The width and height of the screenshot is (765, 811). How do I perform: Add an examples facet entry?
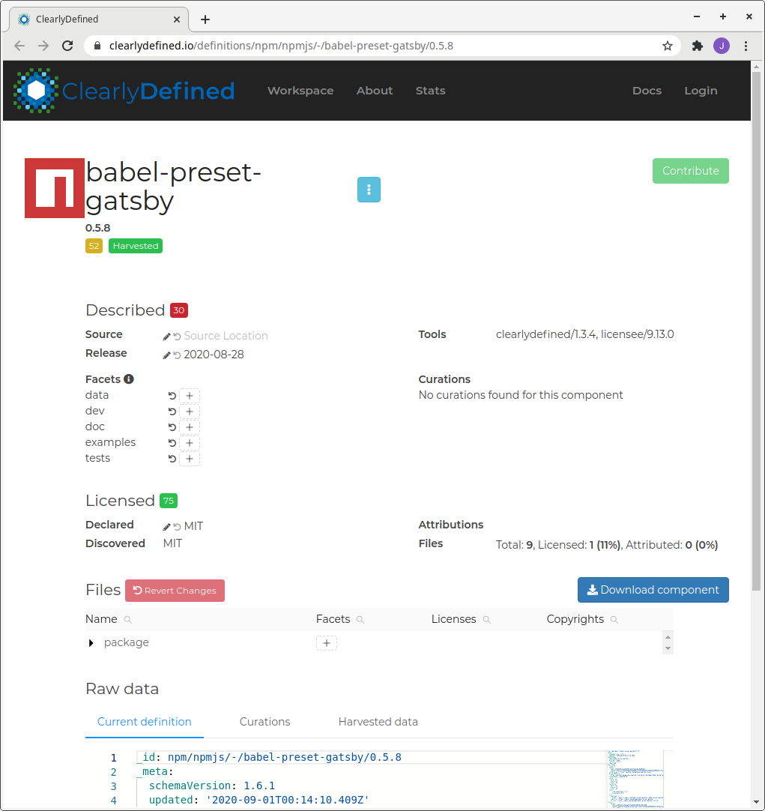pos(189,443)
